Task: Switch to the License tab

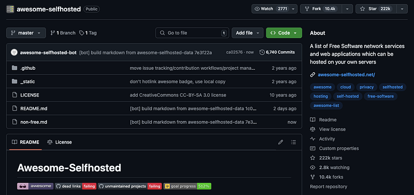Action: tap(60, 142)
